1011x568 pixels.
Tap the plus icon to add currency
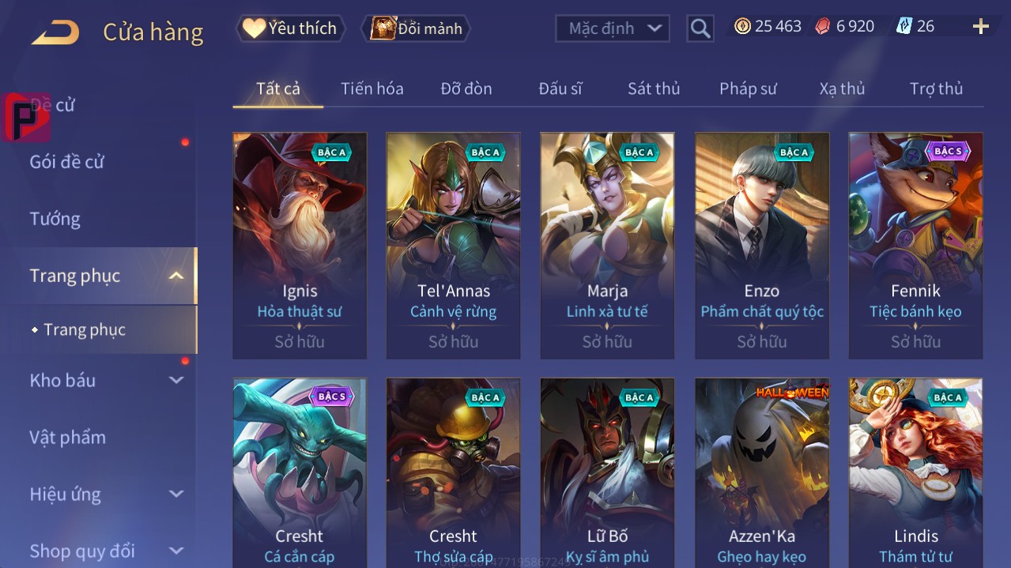(x=981, y=27)
